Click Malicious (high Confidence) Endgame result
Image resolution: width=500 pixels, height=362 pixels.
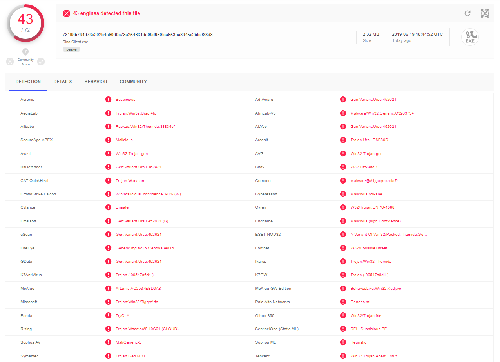click(x=375, y=221)
